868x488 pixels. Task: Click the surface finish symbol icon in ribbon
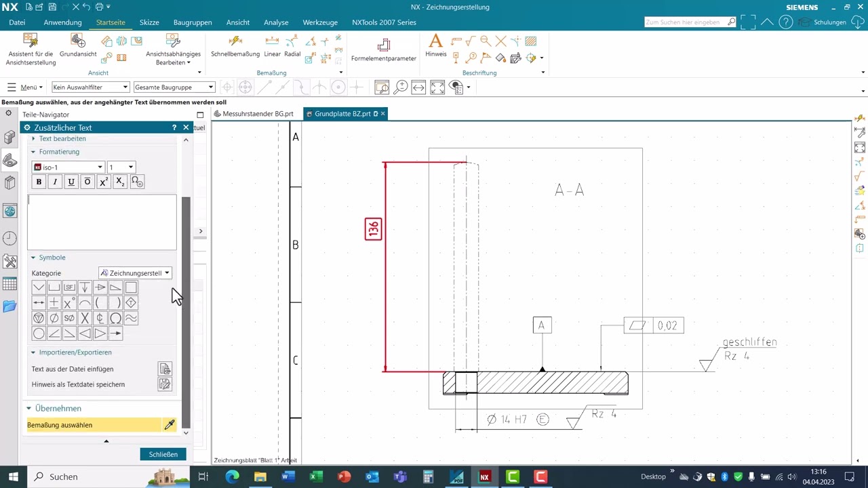(471, 41)
